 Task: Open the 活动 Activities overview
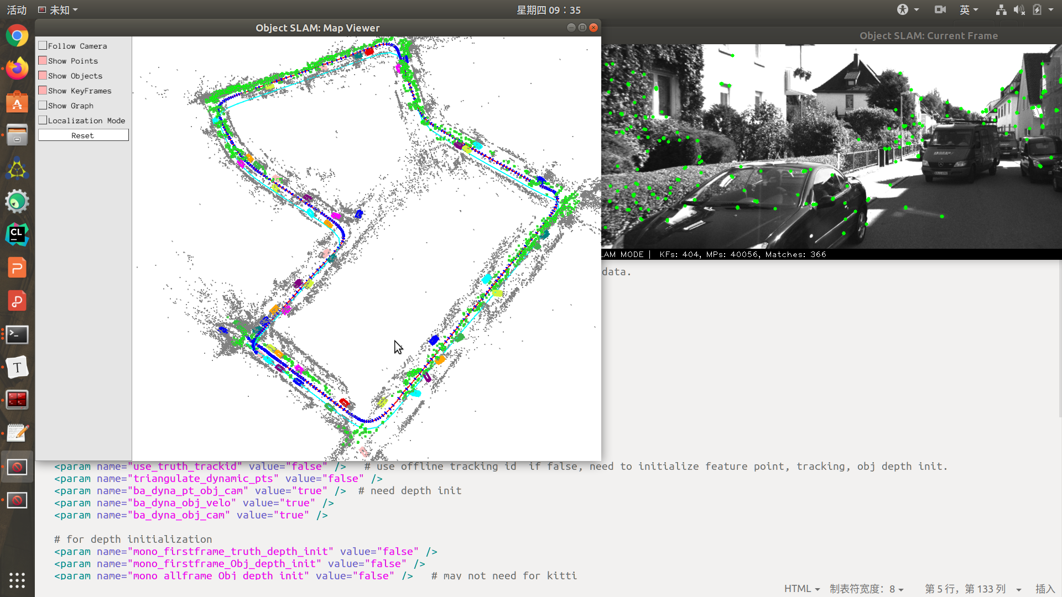[x=17, y=10]
